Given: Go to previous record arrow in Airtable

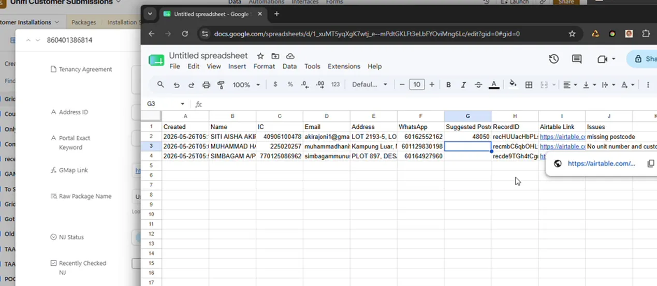Looking at the screenshot, I should click(28, 40).
